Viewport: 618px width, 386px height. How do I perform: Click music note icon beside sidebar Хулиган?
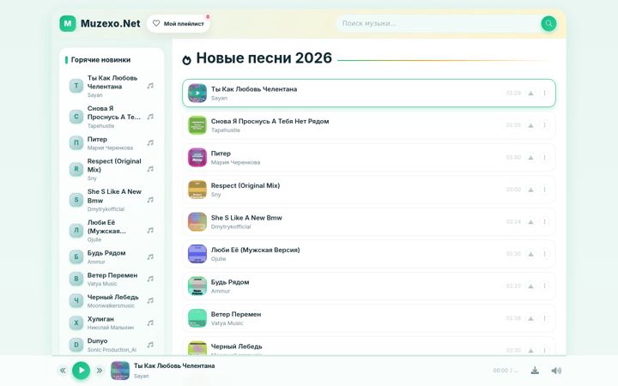pyautogui.click(x=150, y=323)
